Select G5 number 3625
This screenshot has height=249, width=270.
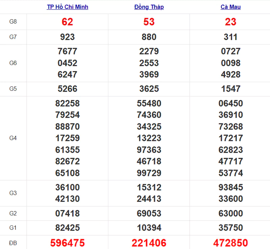pyautogui.click(x=149, y=89)
